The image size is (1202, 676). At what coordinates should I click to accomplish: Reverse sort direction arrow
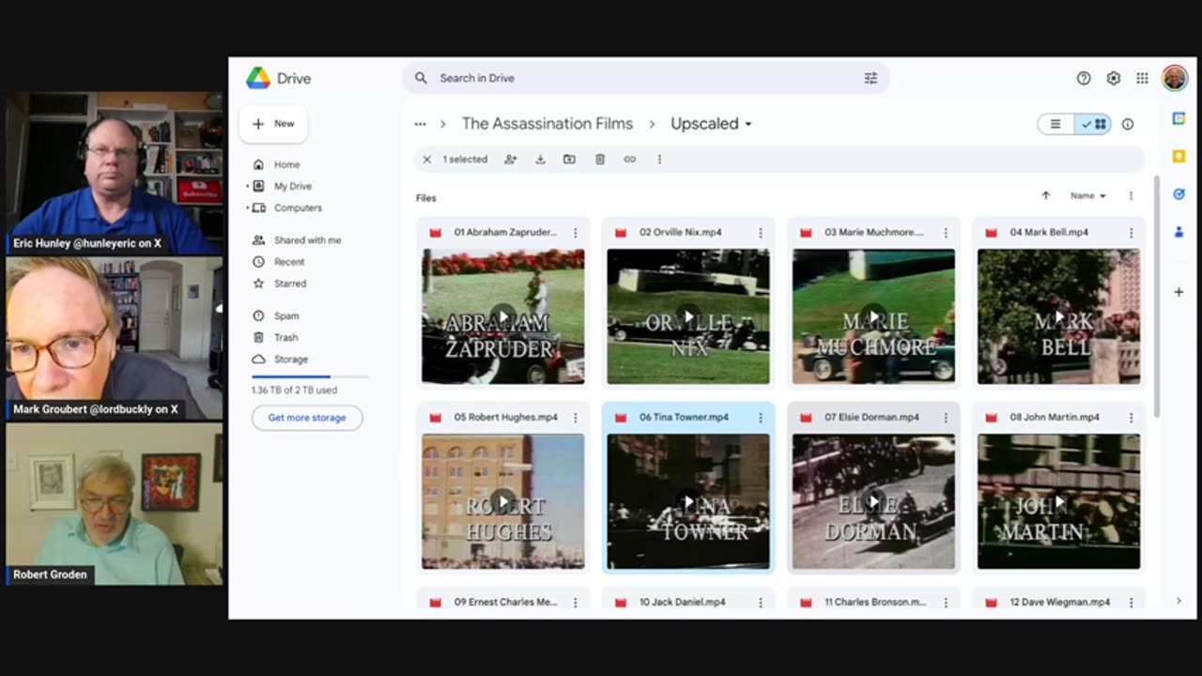[x=1045, y=195]
